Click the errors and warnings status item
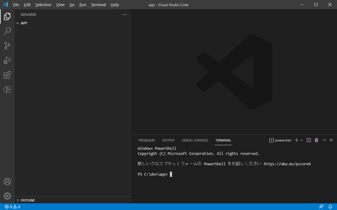The image size is (337, 210). click(13, 207)
